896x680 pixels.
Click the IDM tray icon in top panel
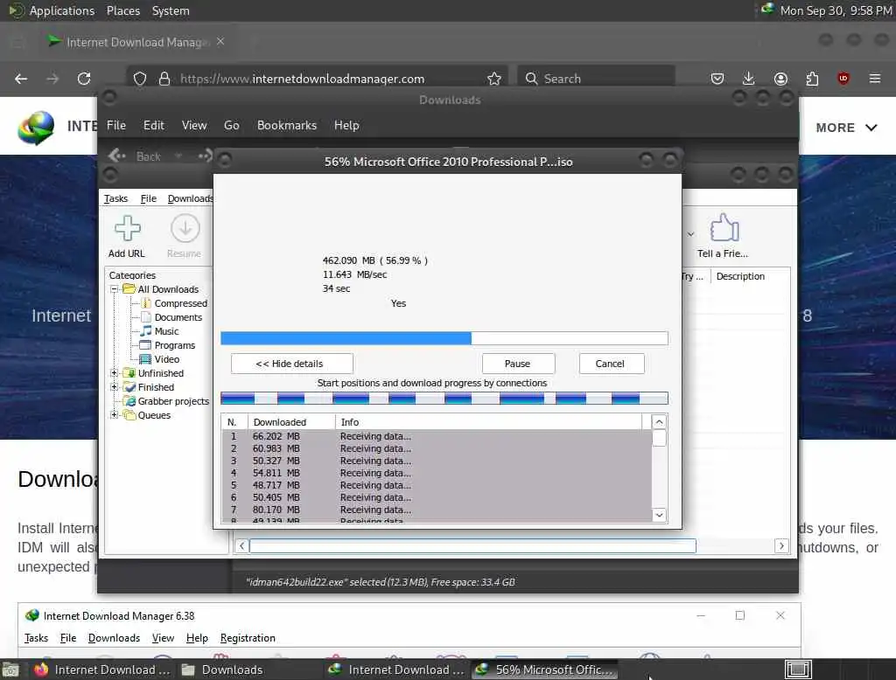click(766, 9)
